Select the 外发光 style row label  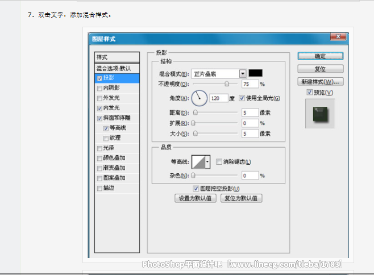[x=111, y=98]
